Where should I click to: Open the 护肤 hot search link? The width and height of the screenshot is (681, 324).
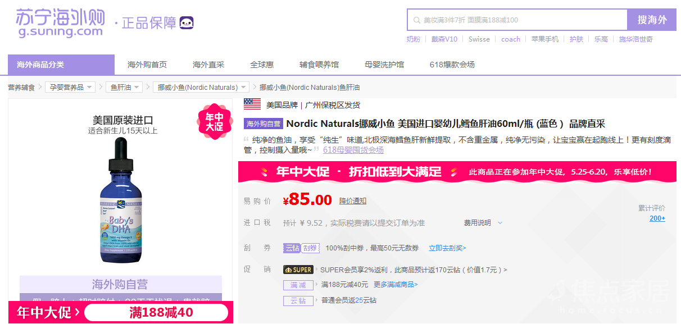(576, 39)
